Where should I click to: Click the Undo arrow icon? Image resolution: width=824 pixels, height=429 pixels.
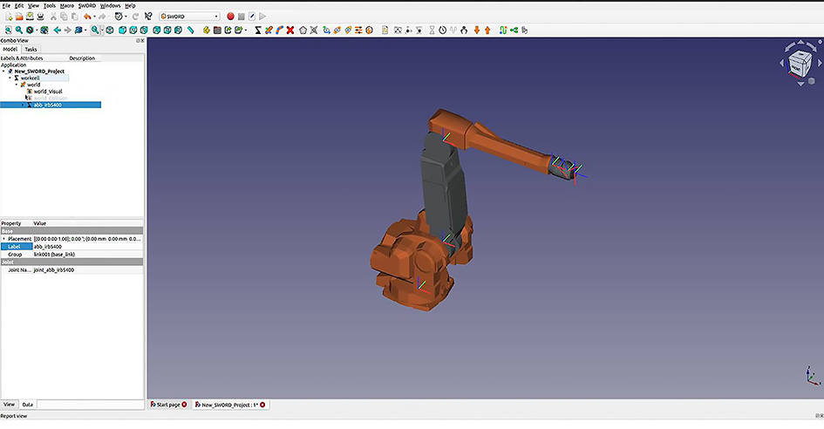[87, 17]
